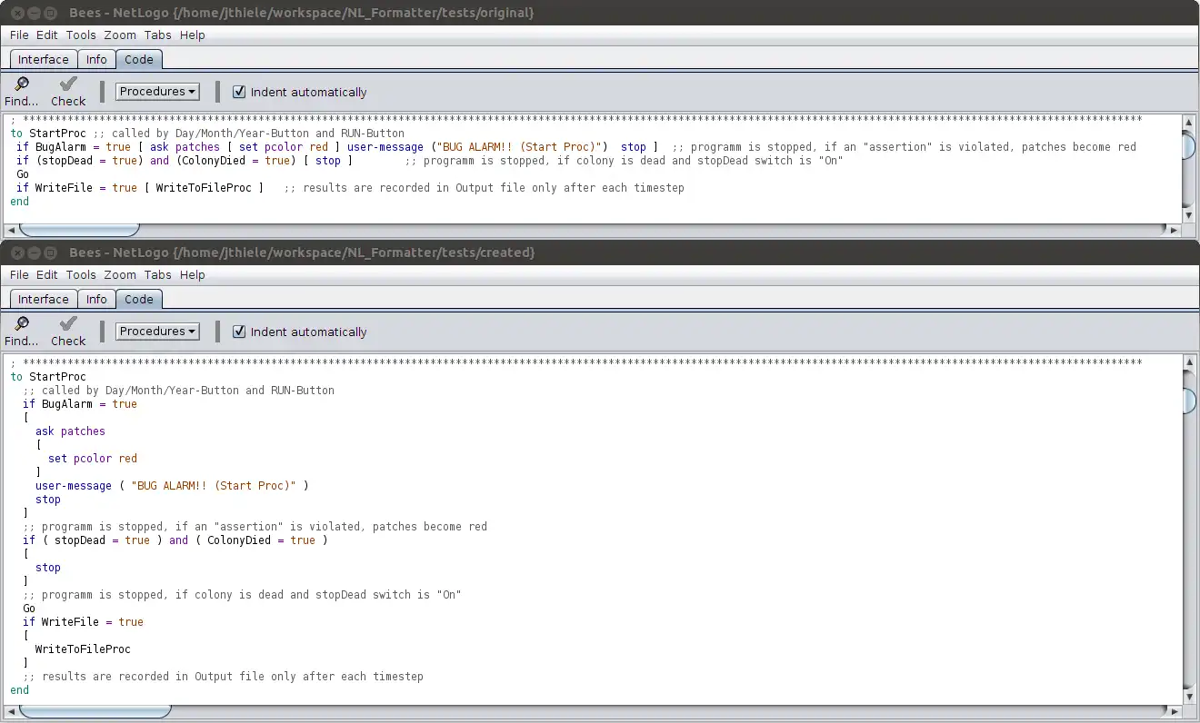The height and width of the screenshot is (723, 1200).
Task: Click vertical scrollbar thumb in original window
Action: pos(1190,146)
